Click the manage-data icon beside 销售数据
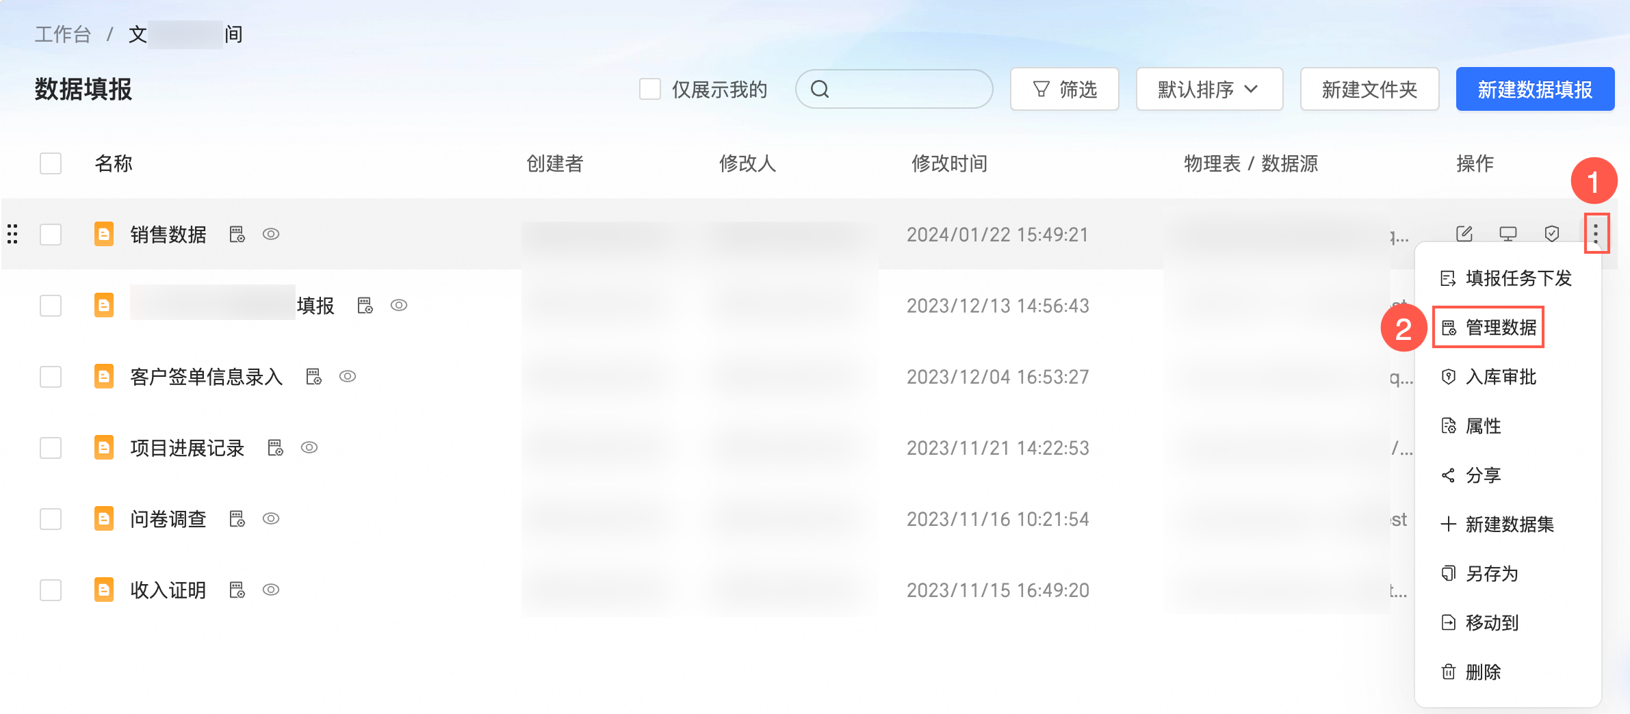The width and height of the screenshot is (1630, 714). click(237, 235)
